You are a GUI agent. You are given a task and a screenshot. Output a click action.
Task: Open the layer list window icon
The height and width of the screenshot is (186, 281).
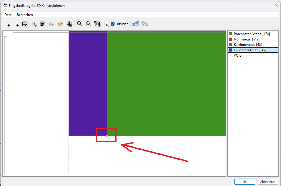coord(43,24)
